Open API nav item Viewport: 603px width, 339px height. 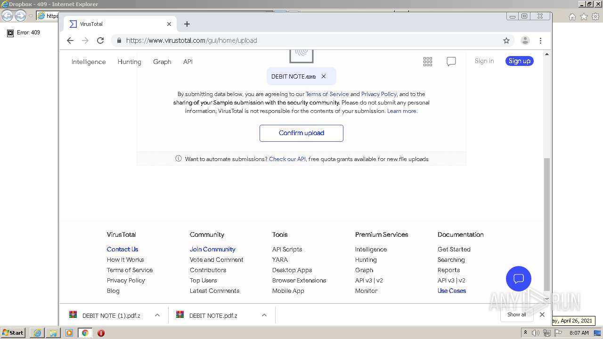[x=188, y=62]
